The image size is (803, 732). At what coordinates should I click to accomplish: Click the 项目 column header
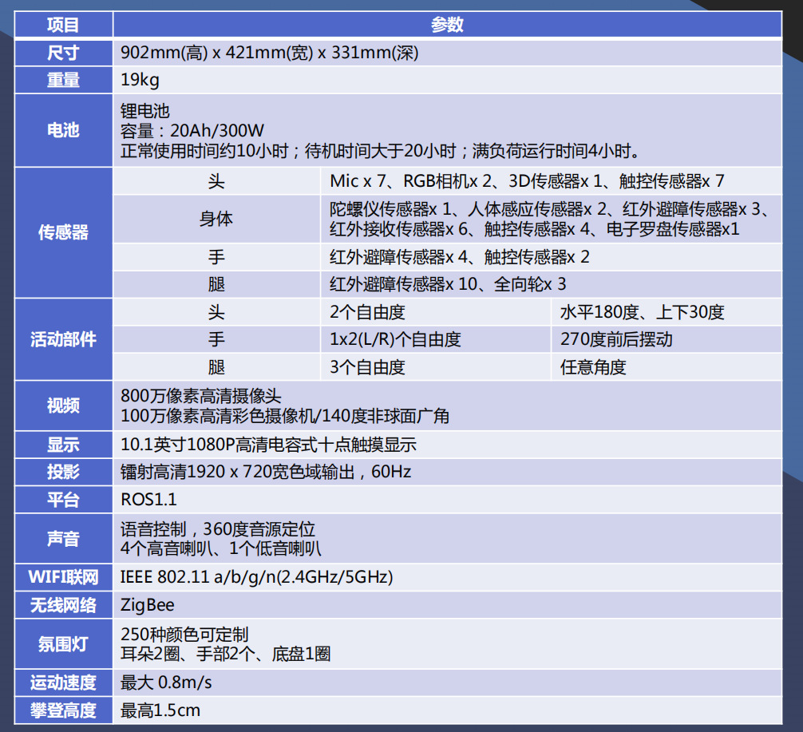point(64,25)
